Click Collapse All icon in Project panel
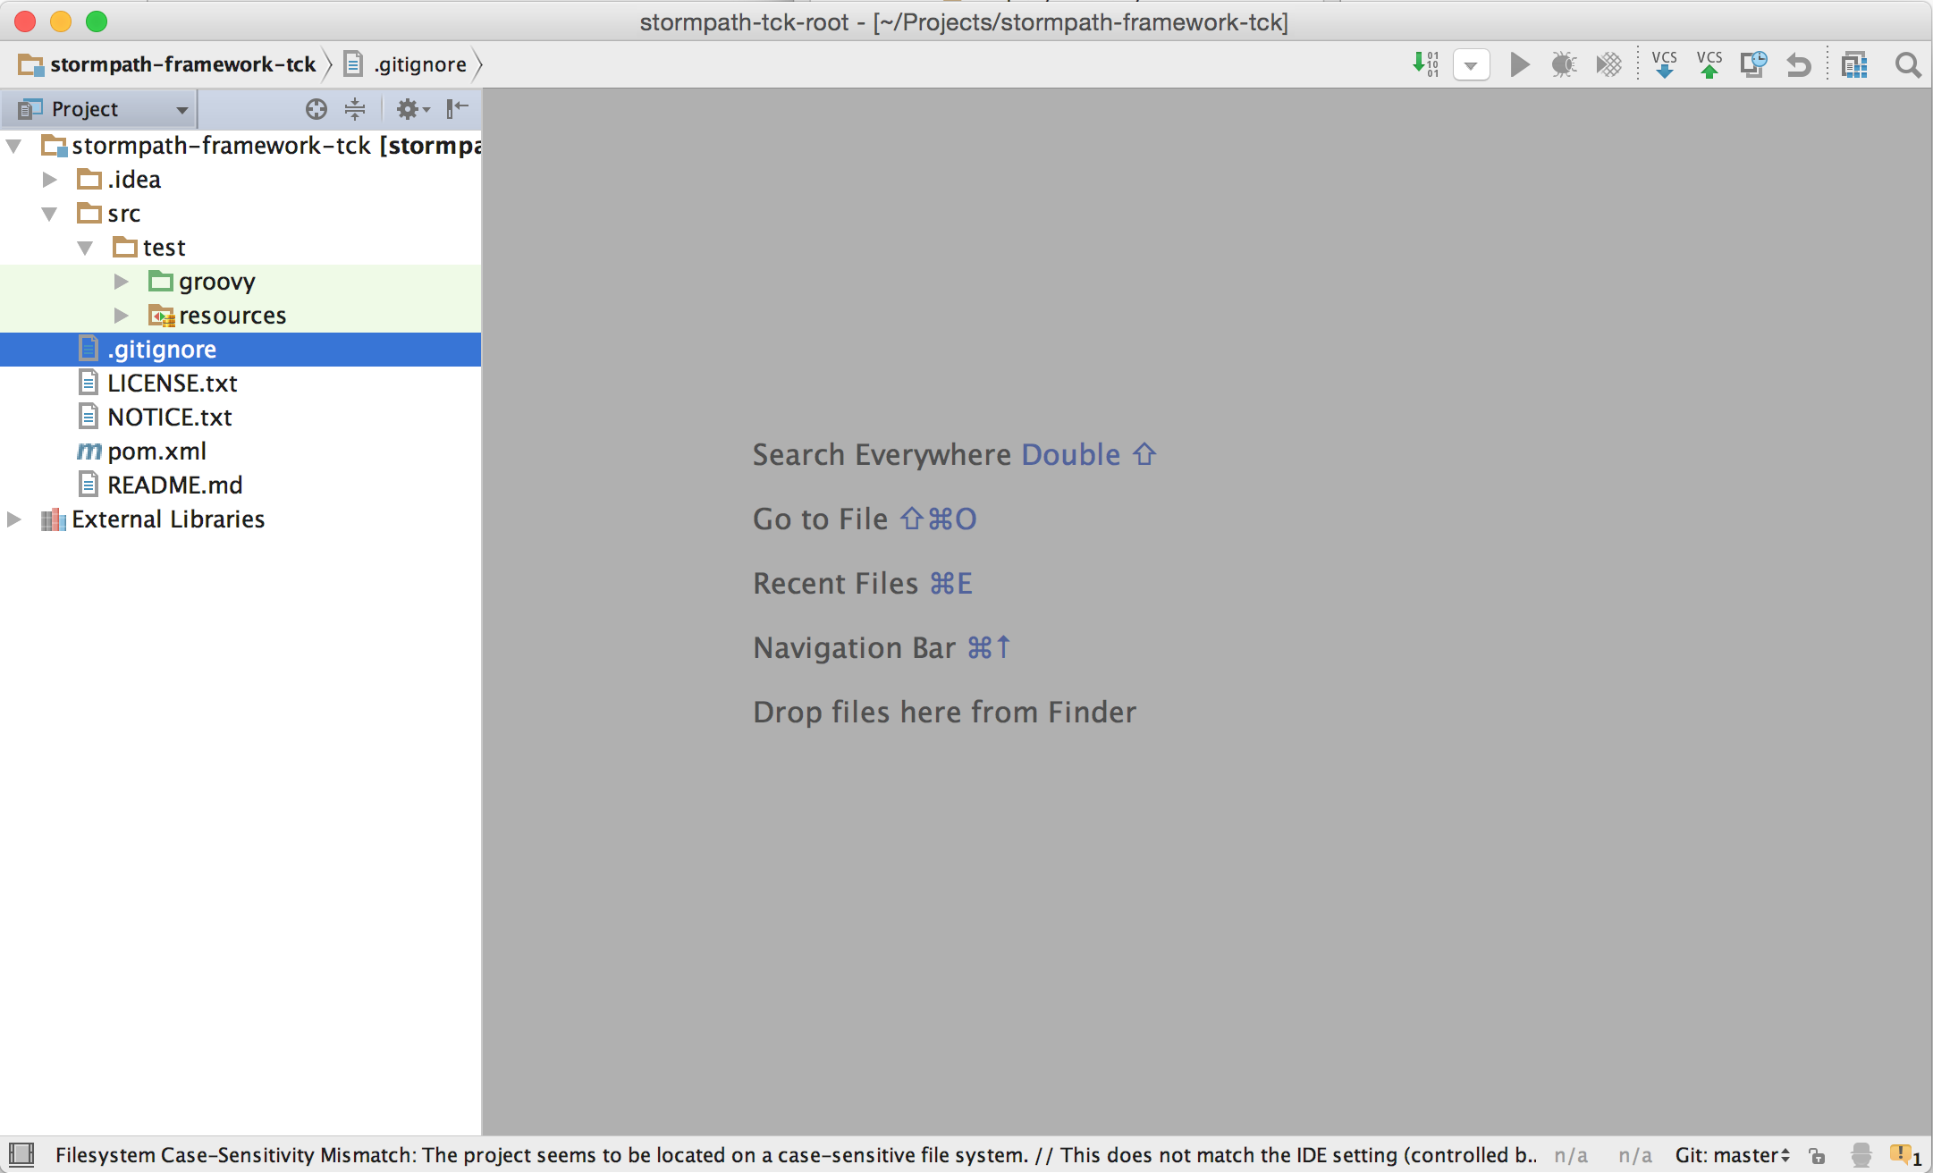This screenshot has width=1933, height=1173. 355,109
